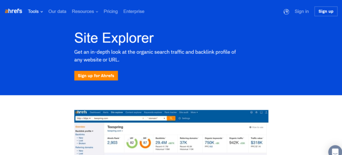Select Keywords explorer in the preview navigation
Image resolution: width=342 pixels, height=155 pixels.
(153, 112)
